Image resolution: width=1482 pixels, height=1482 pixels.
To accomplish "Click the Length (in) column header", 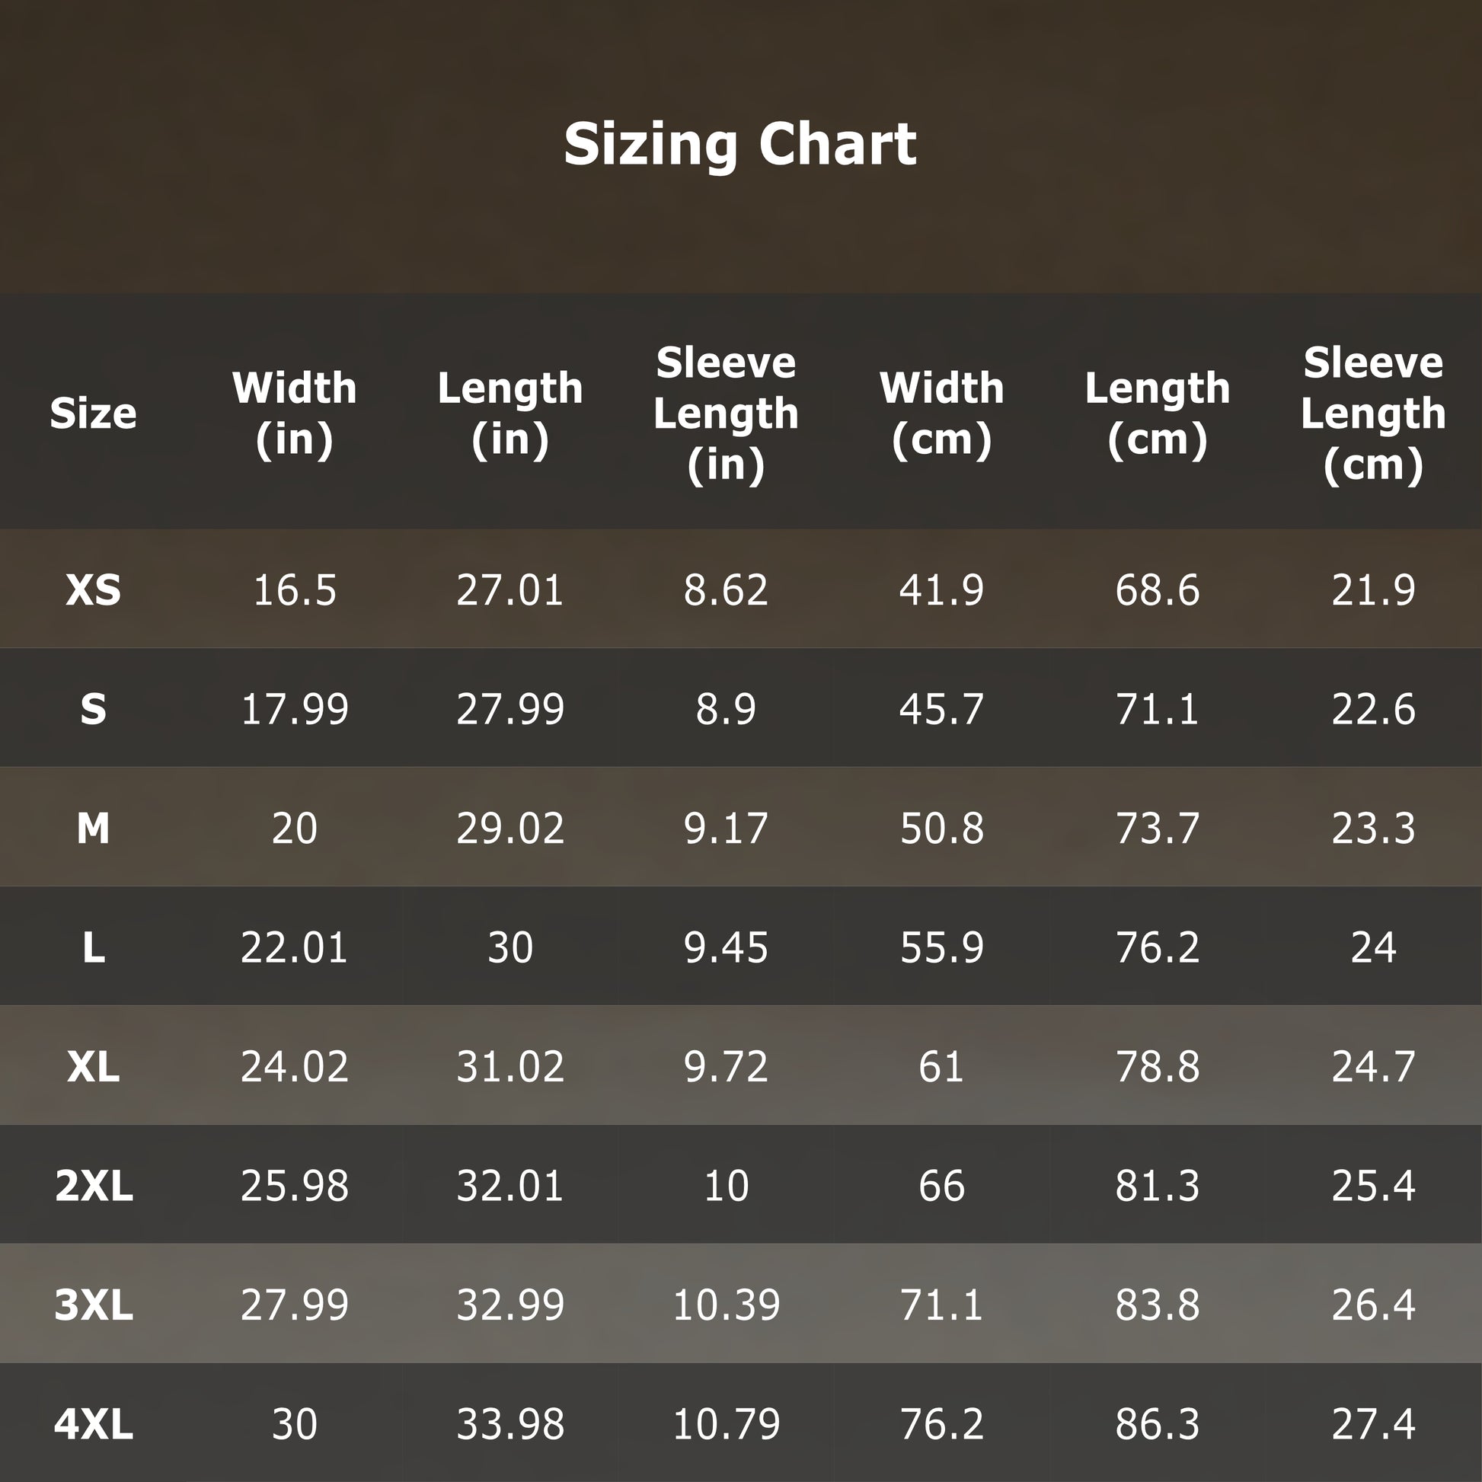I will [x=510, y=414].
